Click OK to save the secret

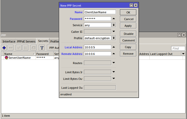pos(128,12)
